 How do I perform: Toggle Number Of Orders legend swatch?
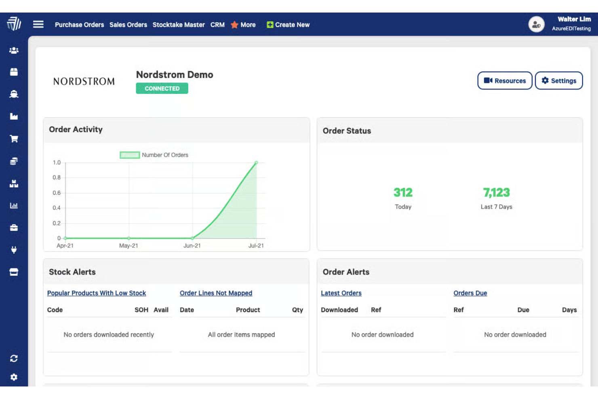130,155
